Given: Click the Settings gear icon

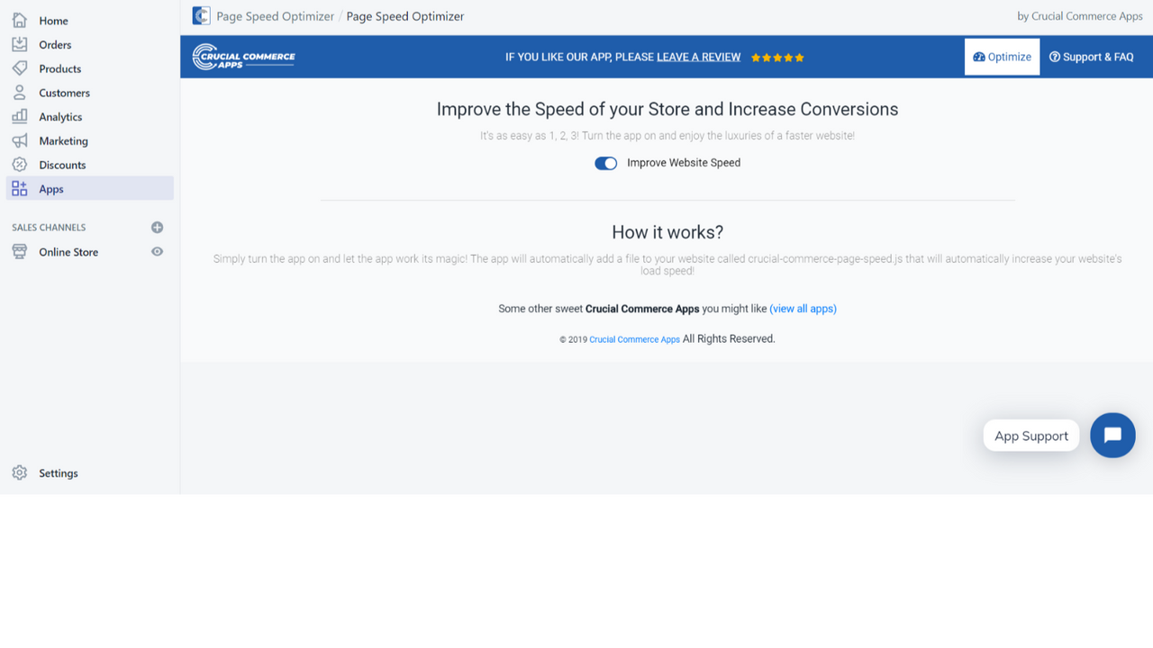Looking at the screenshot, I should click(x=20, y=472).
